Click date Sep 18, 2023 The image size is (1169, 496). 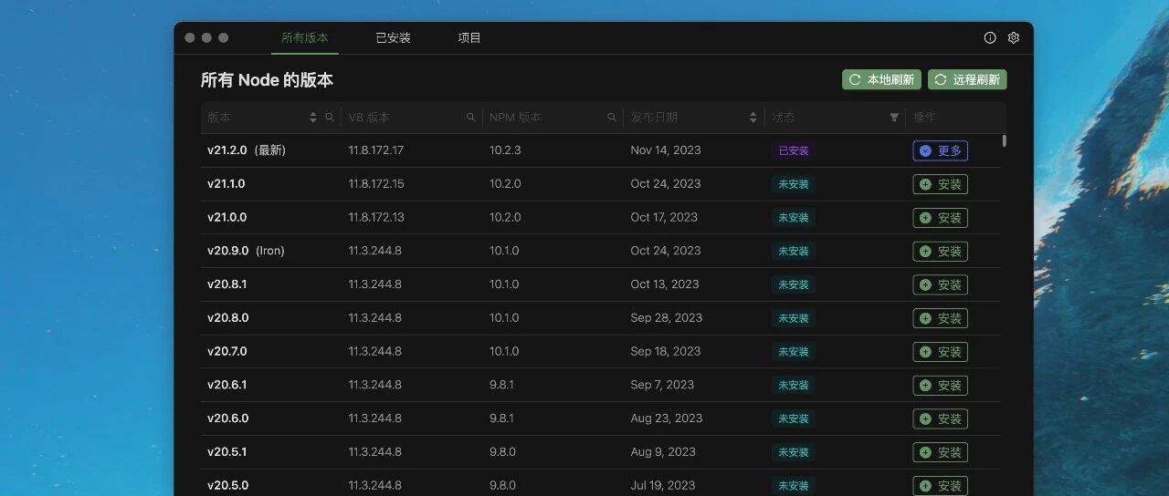point(666,351)
